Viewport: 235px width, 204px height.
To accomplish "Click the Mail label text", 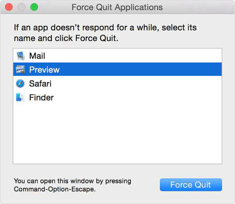I will [x=37, y=56].
